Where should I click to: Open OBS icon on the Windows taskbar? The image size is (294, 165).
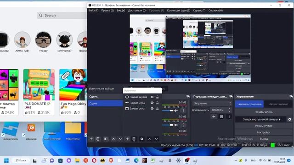pos(187,160)
